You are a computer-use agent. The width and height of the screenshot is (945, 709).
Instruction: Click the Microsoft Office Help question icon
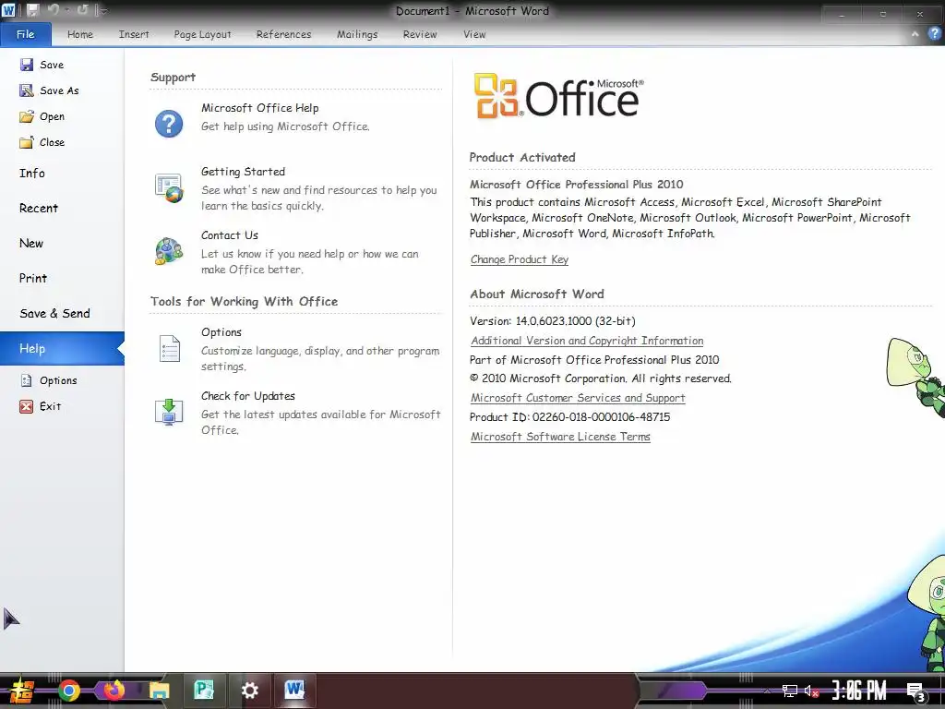pyautogui.click(x=169, y=124)
